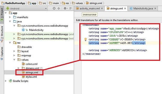This screenshot has width=162, height=94.
Task: Click the scroll-from-source target icon
Action: pos(54,8)
